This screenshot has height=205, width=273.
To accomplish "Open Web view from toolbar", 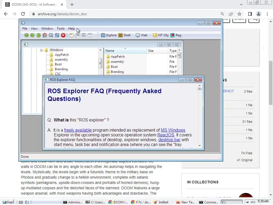I will pos(141,35).
